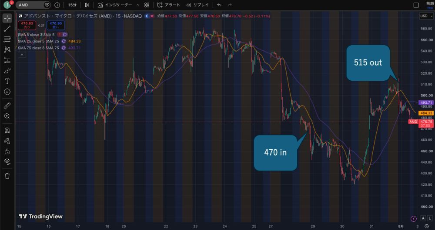Open the candlestick chart type selector
The width and height of the screenshot is (435, 230).
click(87, 5)
